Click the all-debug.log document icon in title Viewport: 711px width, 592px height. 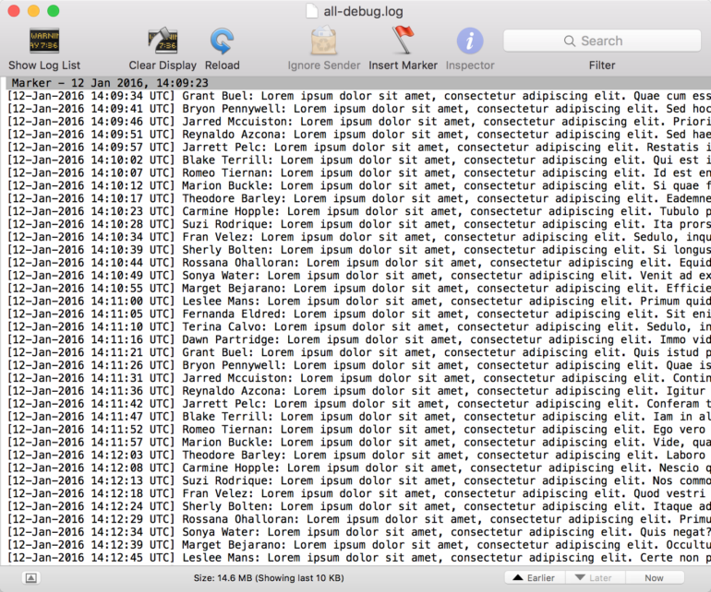coord(312,11)
